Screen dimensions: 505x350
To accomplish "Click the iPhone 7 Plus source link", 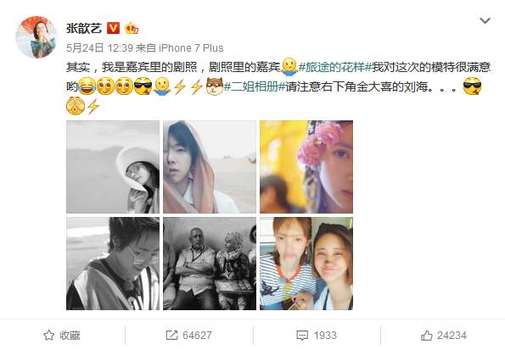I will tap(191, 48).
